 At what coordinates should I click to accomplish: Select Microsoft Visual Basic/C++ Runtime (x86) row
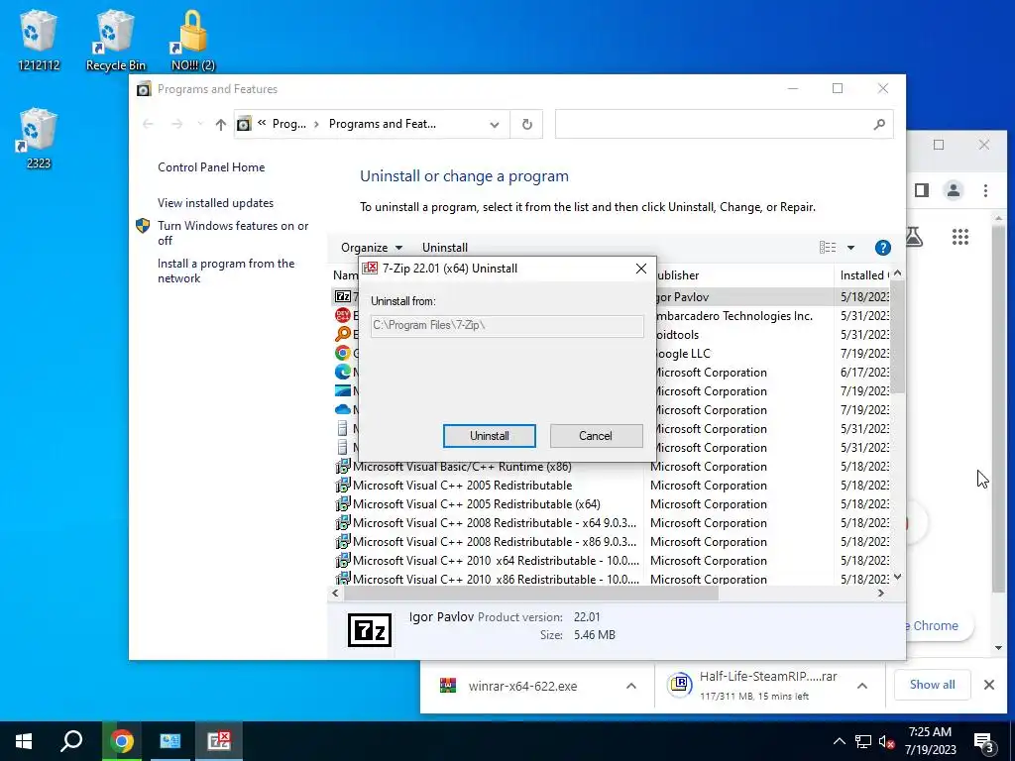[x=462, y=467]
